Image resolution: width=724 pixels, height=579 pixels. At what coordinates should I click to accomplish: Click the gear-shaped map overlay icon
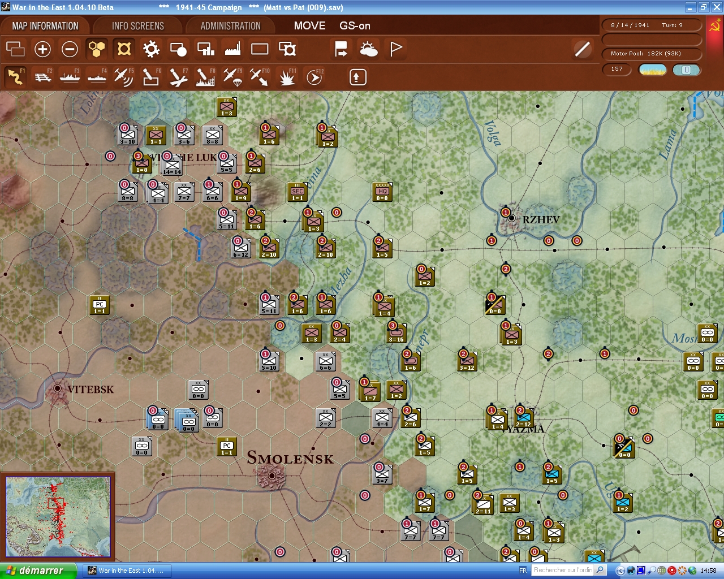151,49
